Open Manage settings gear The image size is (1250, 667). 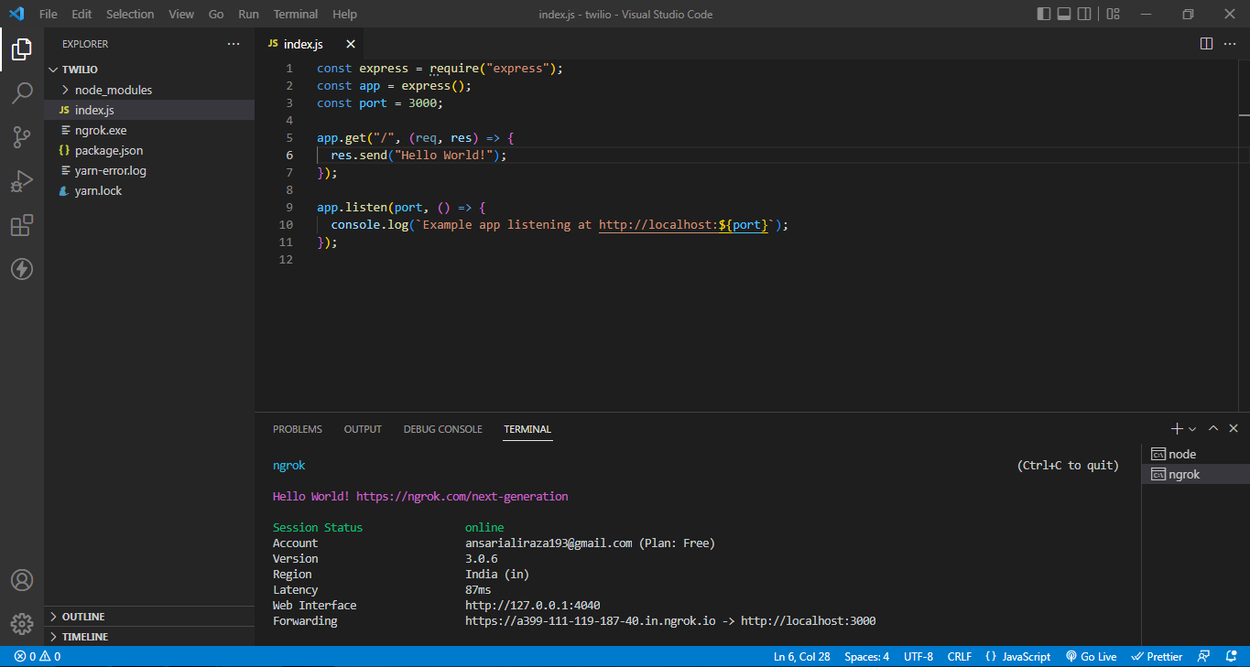[22, 624]
